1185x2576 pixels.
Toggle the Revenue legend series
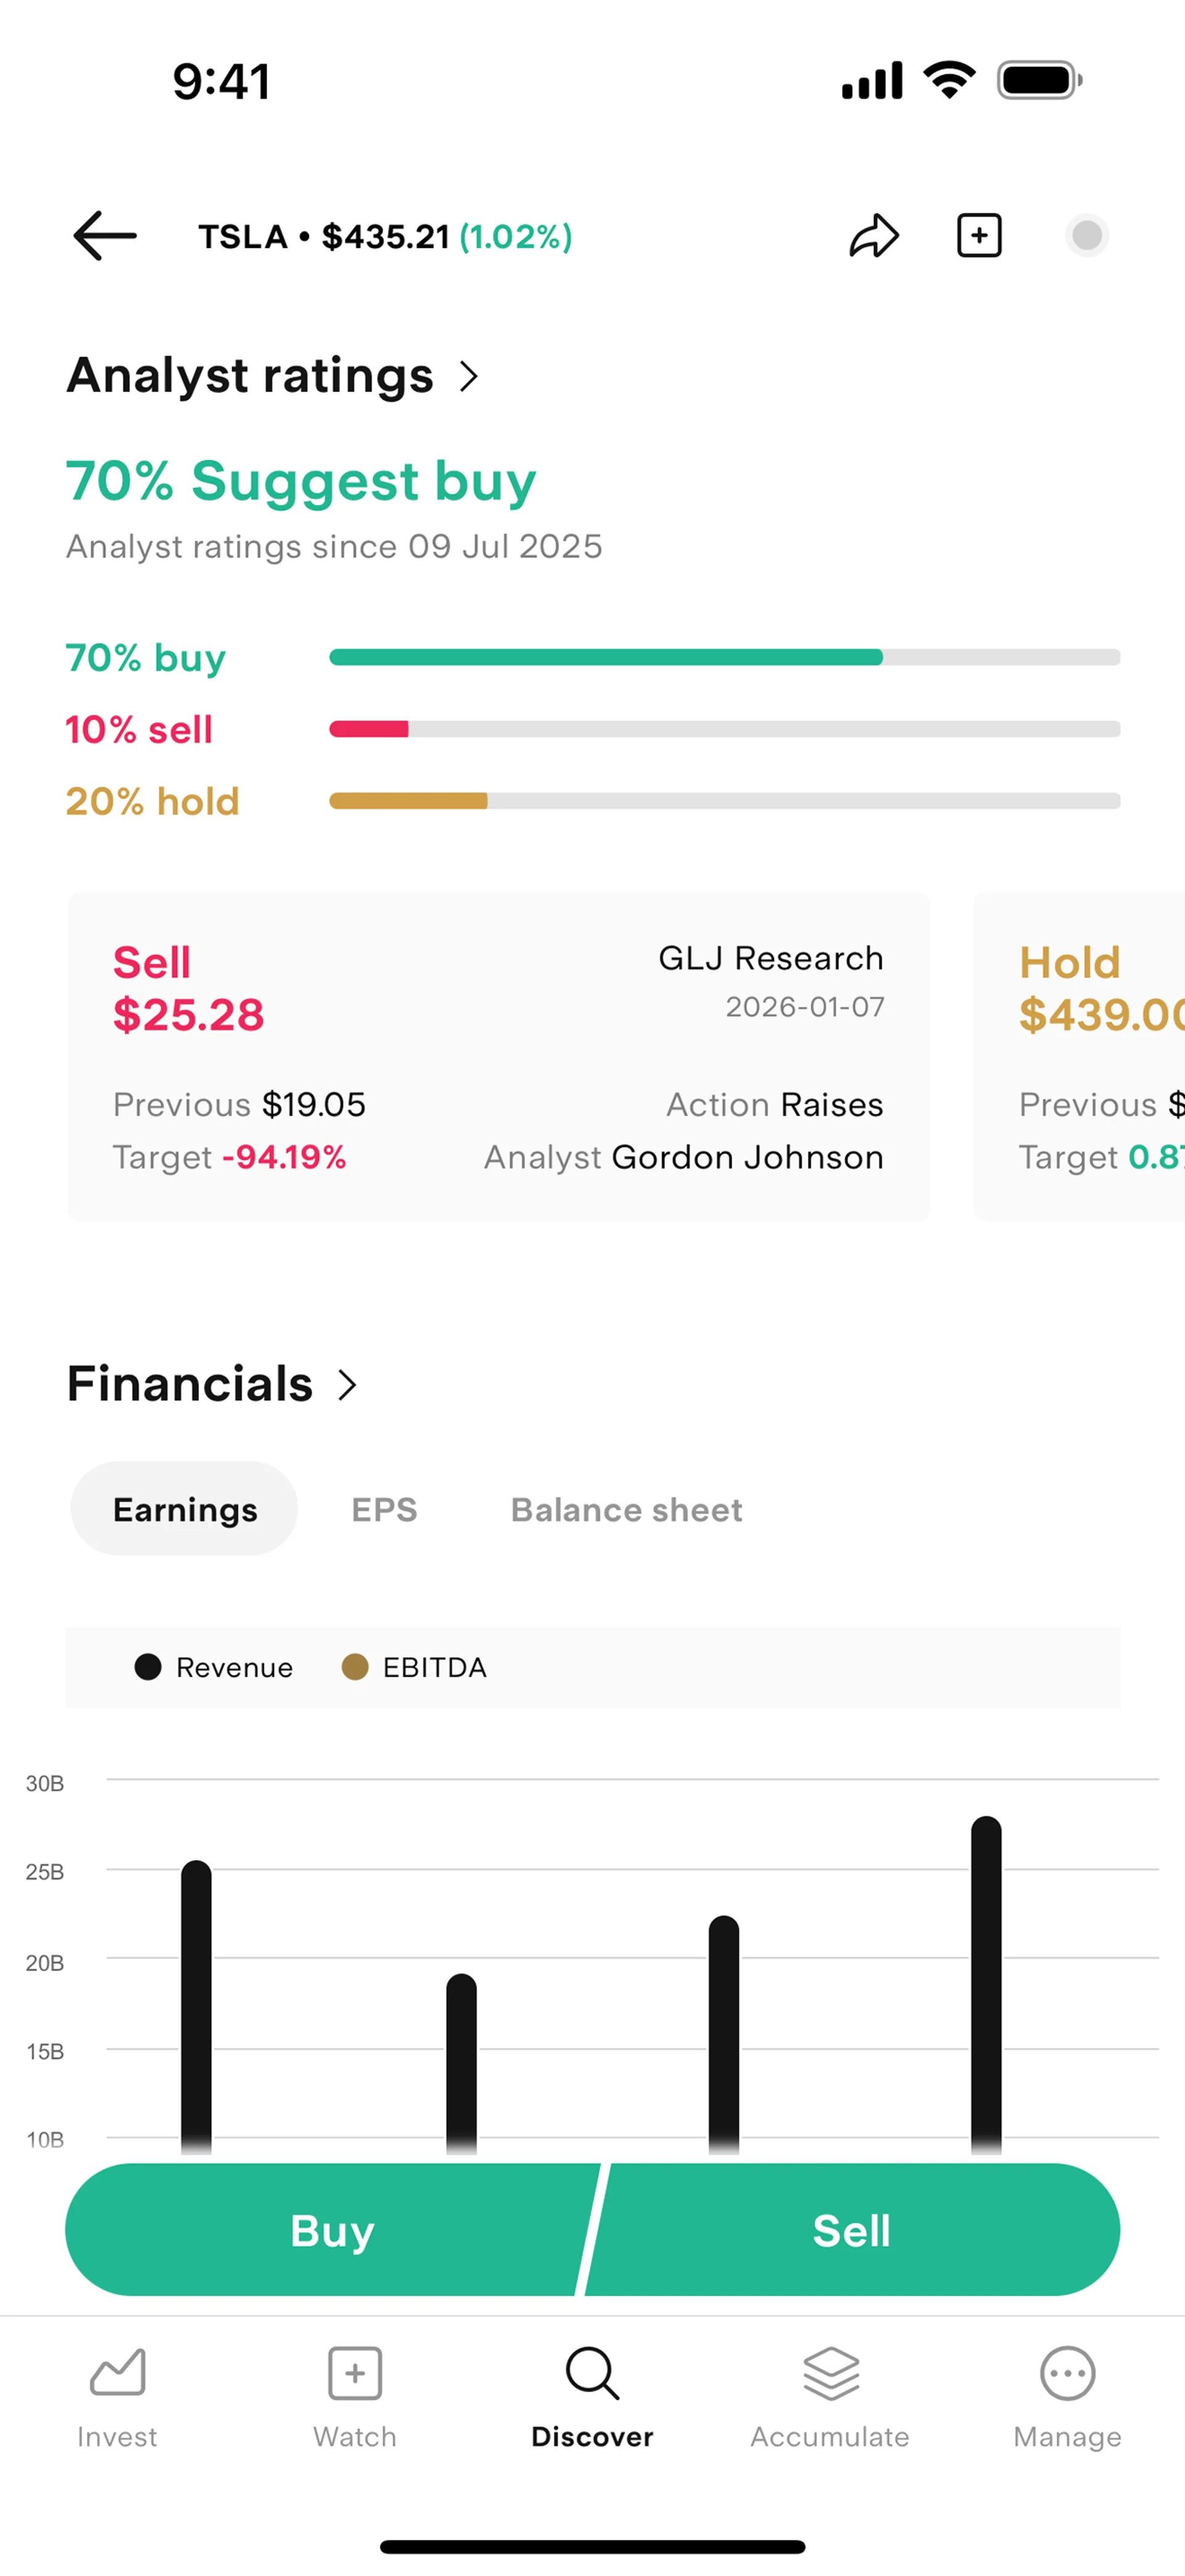[214, 1667]
